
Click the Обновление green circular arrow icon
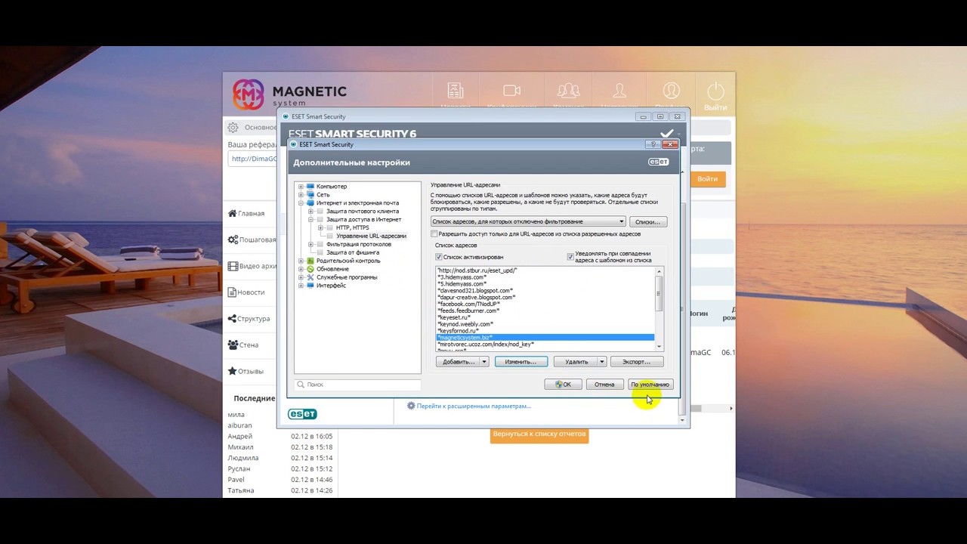coord(310,269)
